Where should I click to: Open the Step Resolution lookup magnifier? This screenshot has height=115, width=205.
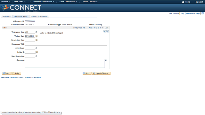37,56
